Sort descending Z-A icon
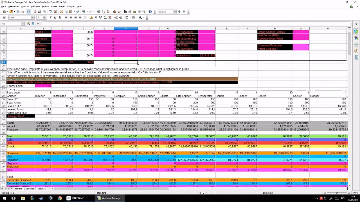The width and height of the screenshot is (360, 202). click(x=108, y=12)
